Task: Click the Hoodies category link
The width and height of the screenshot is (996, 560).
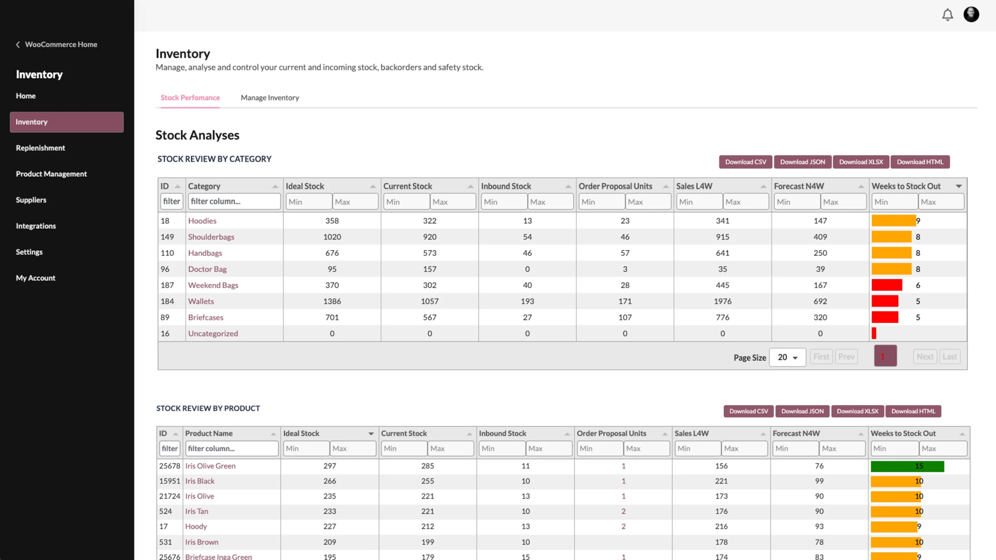Action: point(202,221)
